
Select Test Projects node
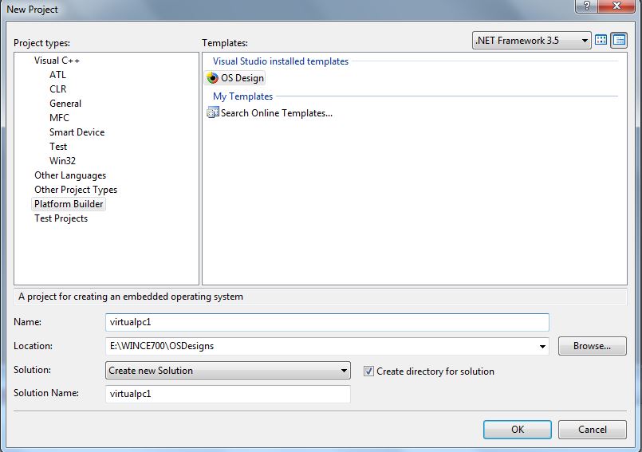(x=61, y=218)
